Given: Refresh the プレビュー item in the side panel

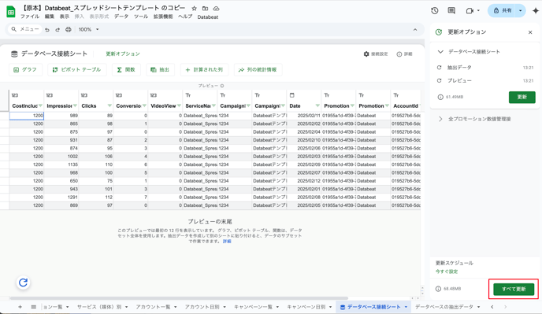Looking at the screenshot, I should coord(439,80).
